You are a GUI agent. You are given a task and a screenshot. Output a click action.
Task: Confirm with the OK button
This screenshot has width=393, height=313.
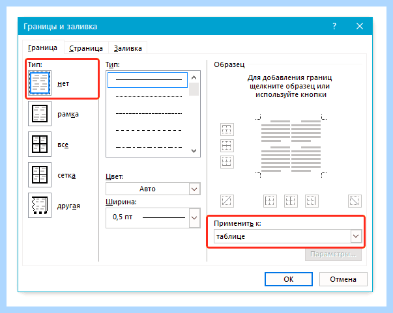tap(289, 279)
